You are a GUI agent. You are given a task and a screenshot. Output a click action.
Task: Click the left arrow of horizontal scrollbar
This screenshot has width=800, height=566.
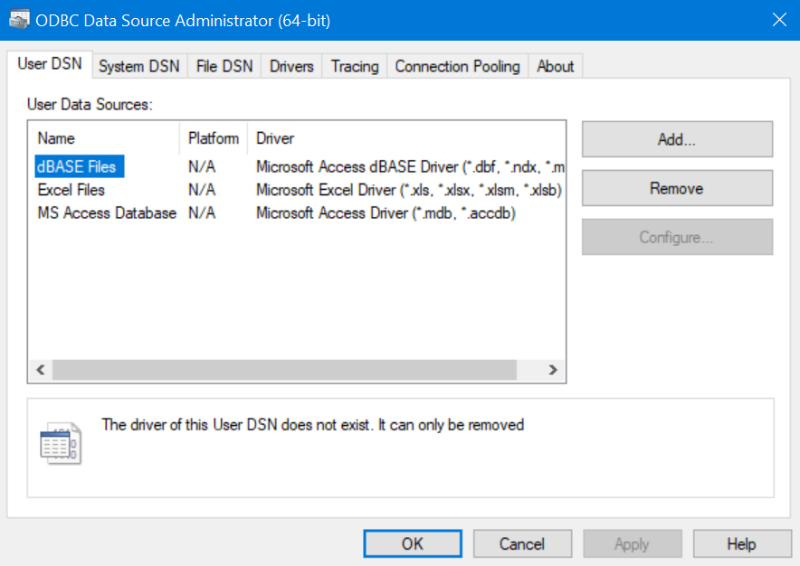[x=41, y=370]
